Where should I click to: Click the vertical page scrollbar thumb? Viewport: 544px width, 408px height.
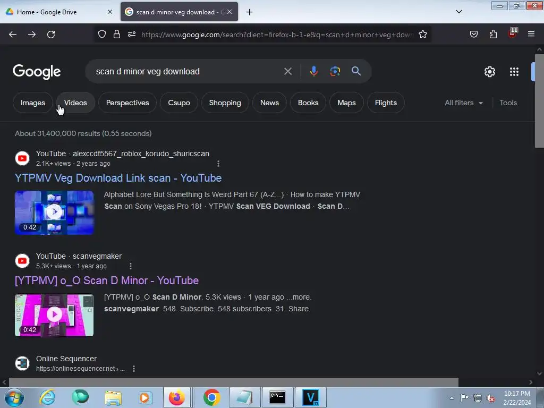539,100
